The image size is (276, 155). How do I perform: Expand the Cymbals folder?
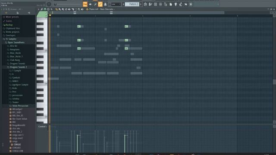[16, 77]
